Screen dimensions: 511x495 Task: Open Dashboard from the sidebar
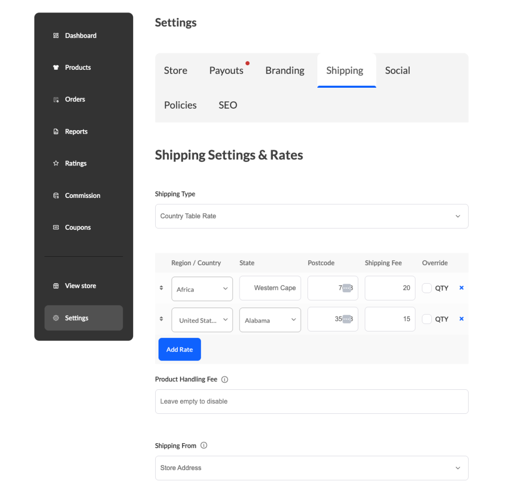coord(80,35)
